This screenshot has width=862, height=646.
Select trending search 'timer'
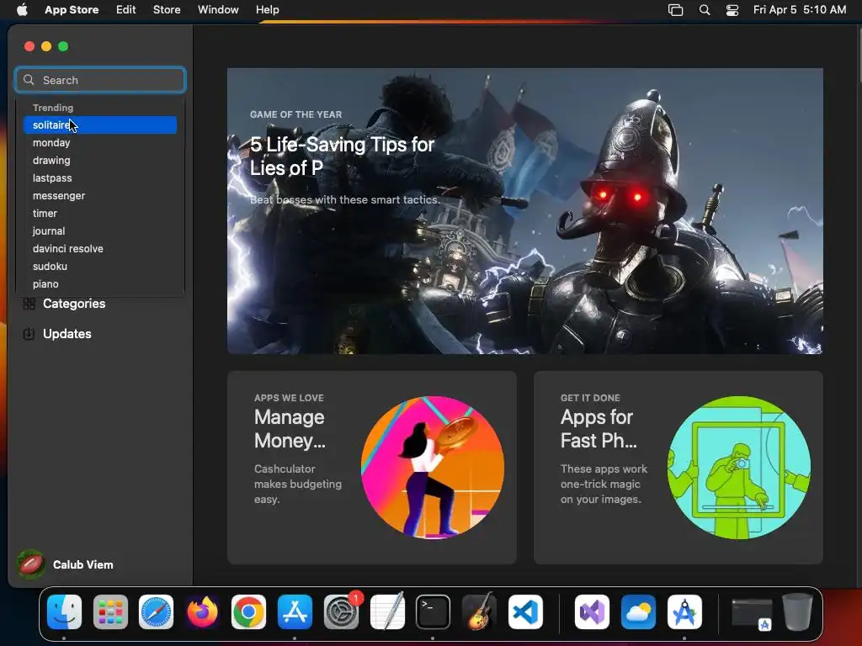(x=100, y=213)
